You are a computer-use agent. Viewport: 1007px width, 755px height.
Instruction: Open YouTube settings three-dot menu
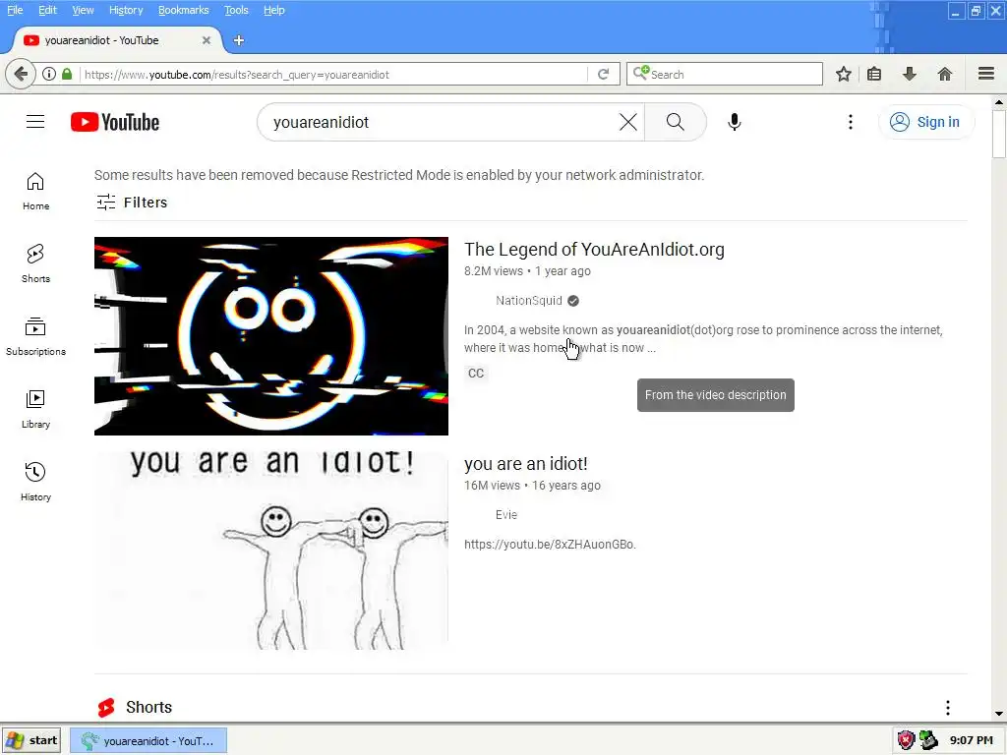(x=851, y=122)
